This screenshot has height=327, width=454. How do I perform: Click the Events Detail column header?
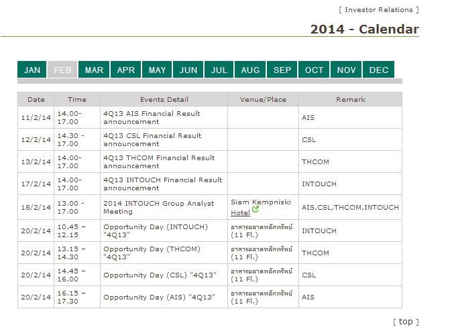coord(164,100)
